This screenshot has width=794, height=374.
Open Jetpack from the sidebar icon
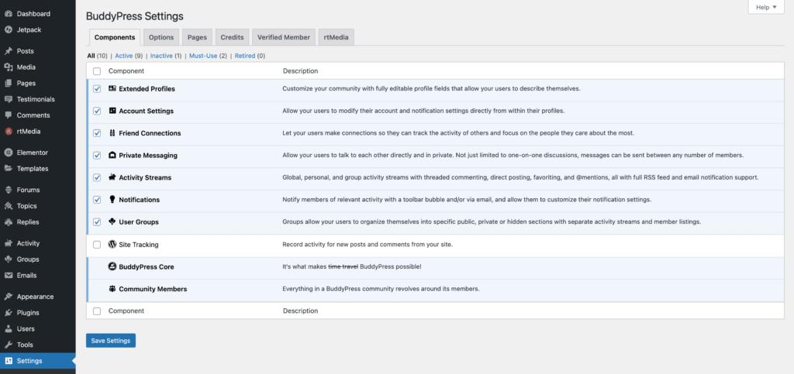point(8,30)
